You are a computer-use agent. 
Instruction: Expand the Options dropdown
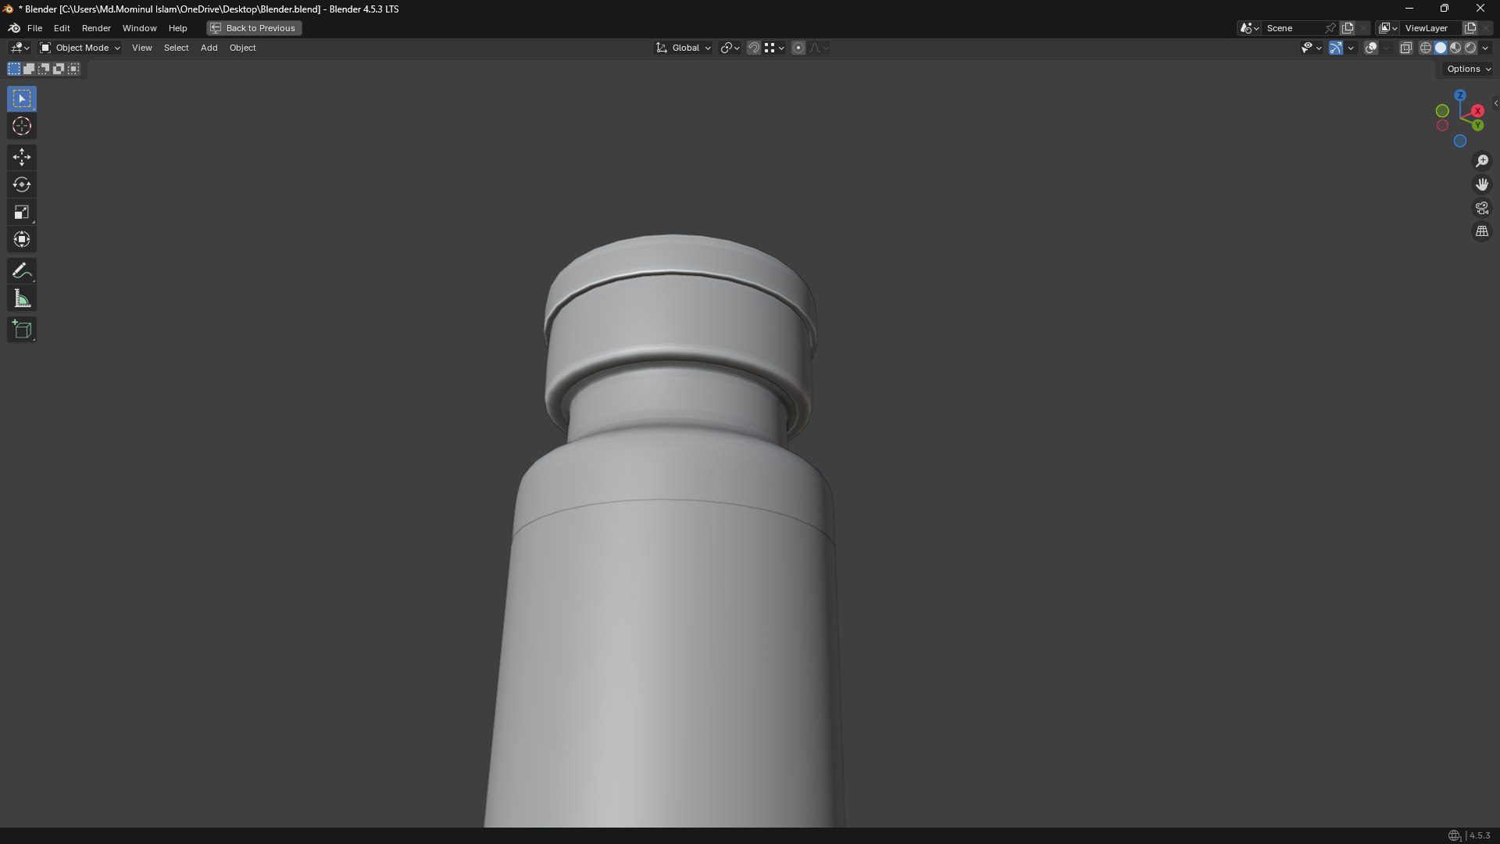pyautogui.click(x=1469, y=70)
